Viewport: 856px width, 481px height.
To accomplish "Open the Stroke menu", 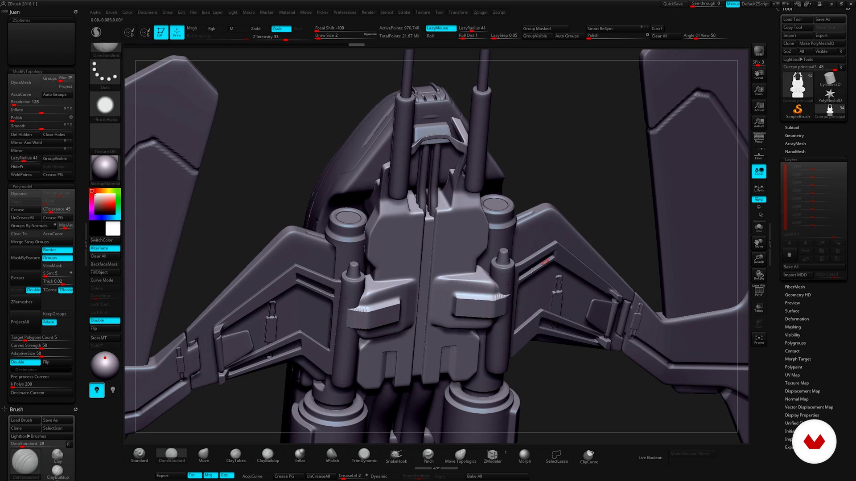I will tap(404, 12).
